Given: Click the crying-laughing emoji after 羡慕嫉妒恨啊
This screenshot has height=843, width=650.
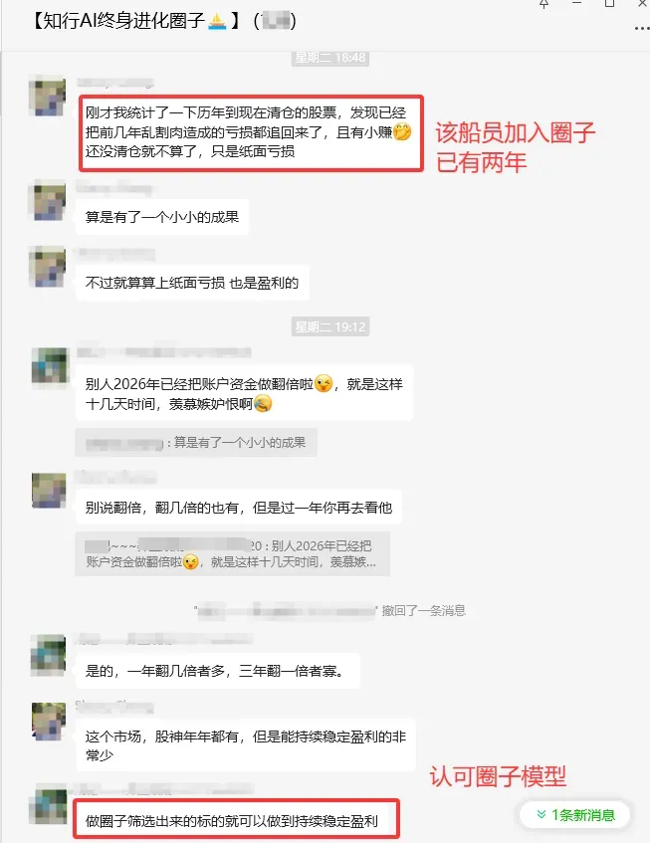Looking at the screenshot, I should click(x=263, y=403).
